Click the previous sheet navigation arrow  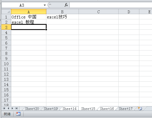(8, 108)
